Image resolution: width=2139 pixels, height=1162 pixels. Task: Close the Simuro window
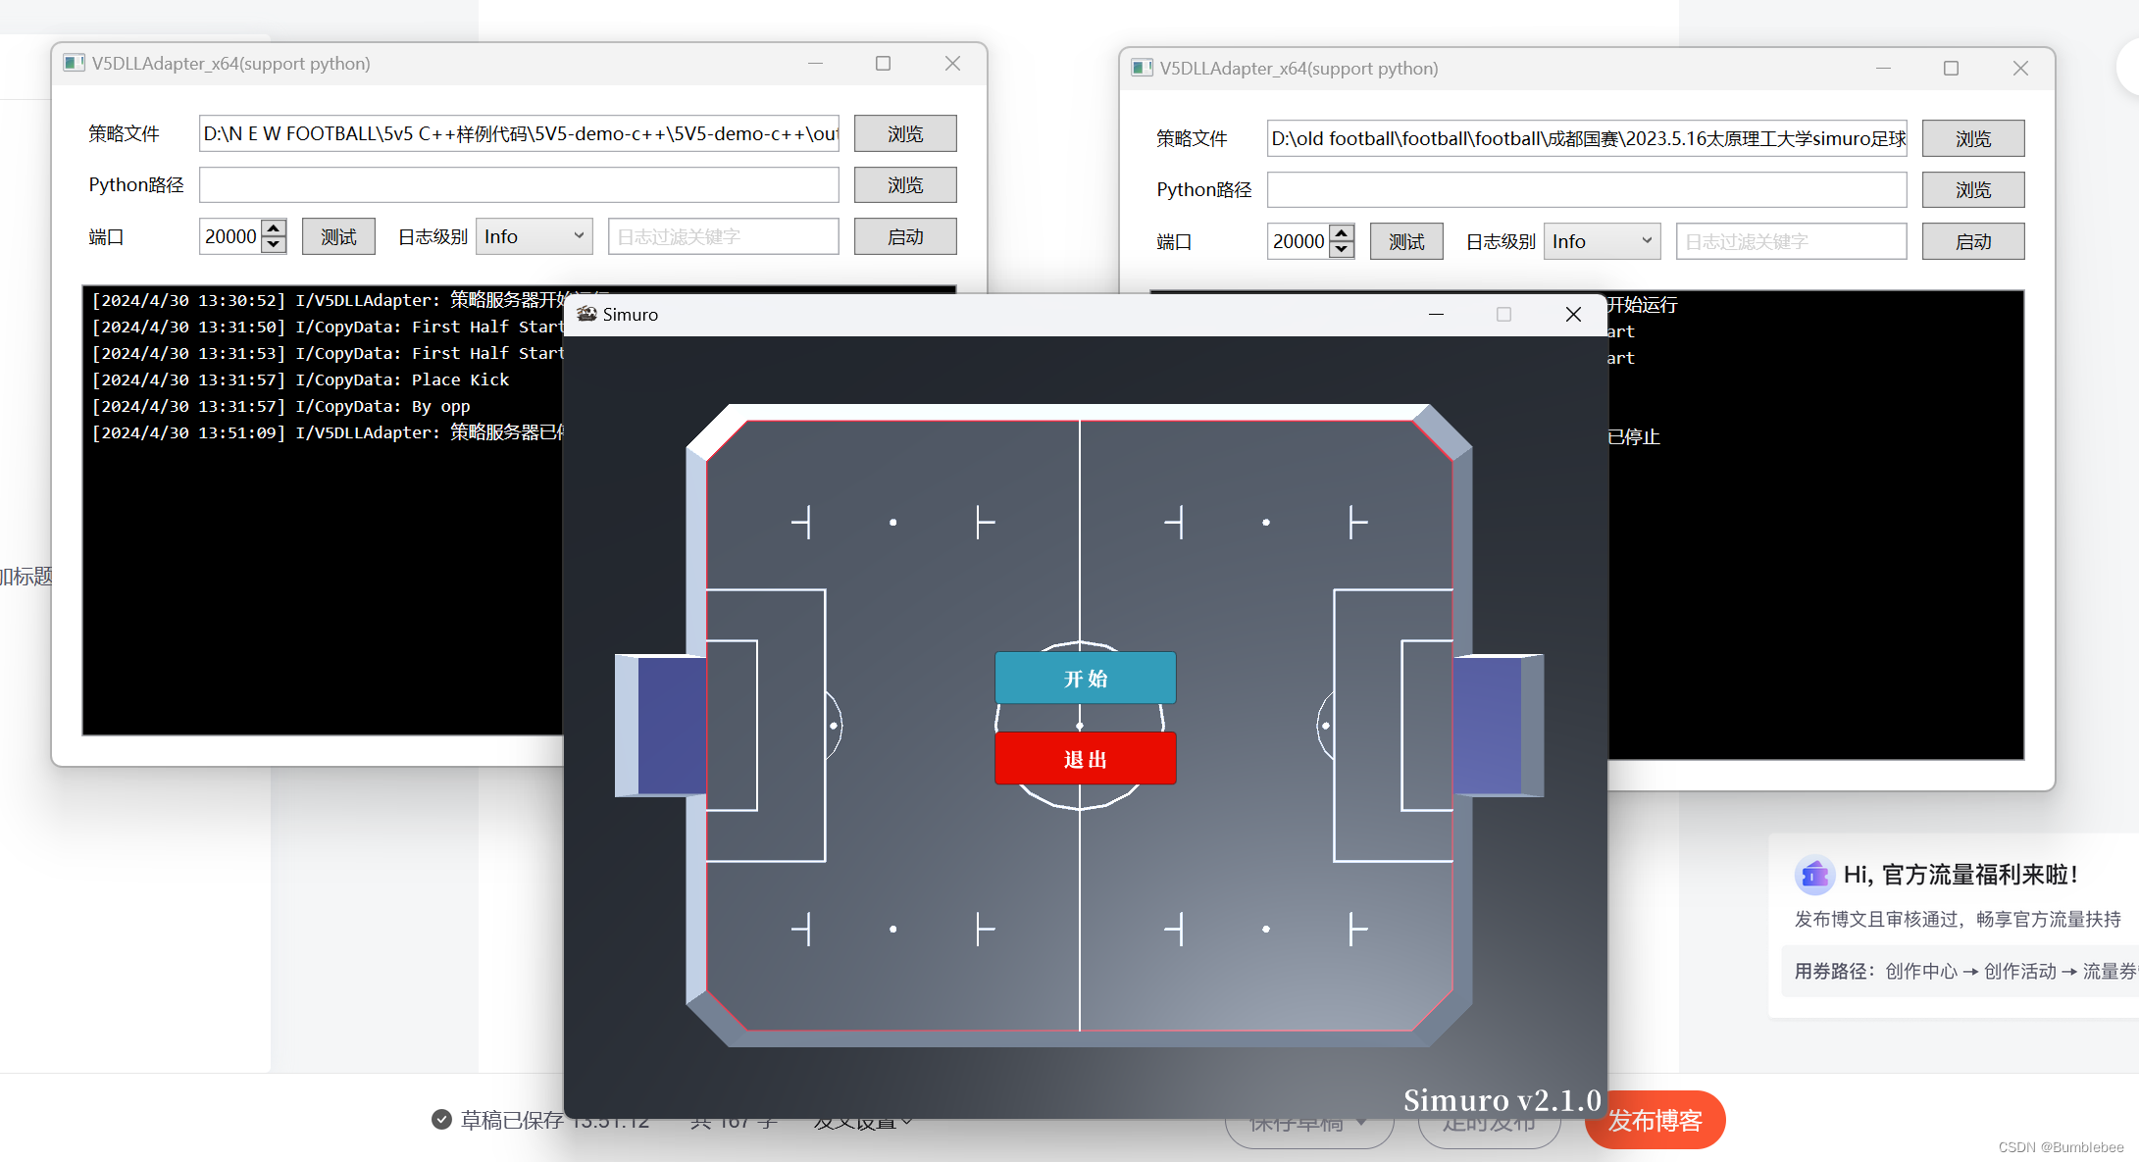pyautogui.click(x=1573, y=314)
